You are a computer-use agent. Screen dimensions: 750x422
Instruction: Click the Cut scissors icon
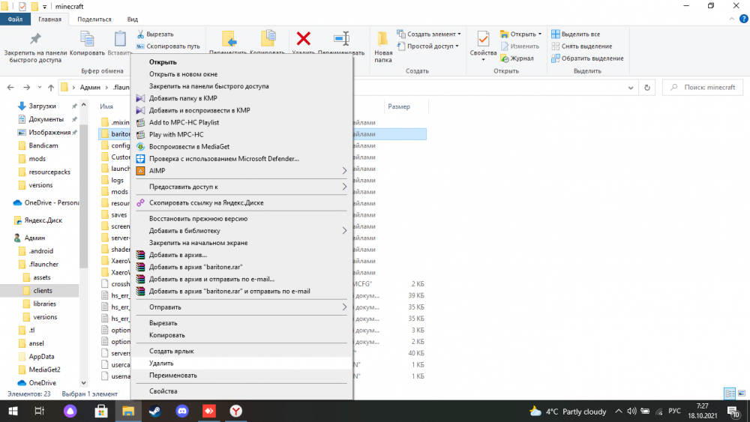click(x=141, y=34)
